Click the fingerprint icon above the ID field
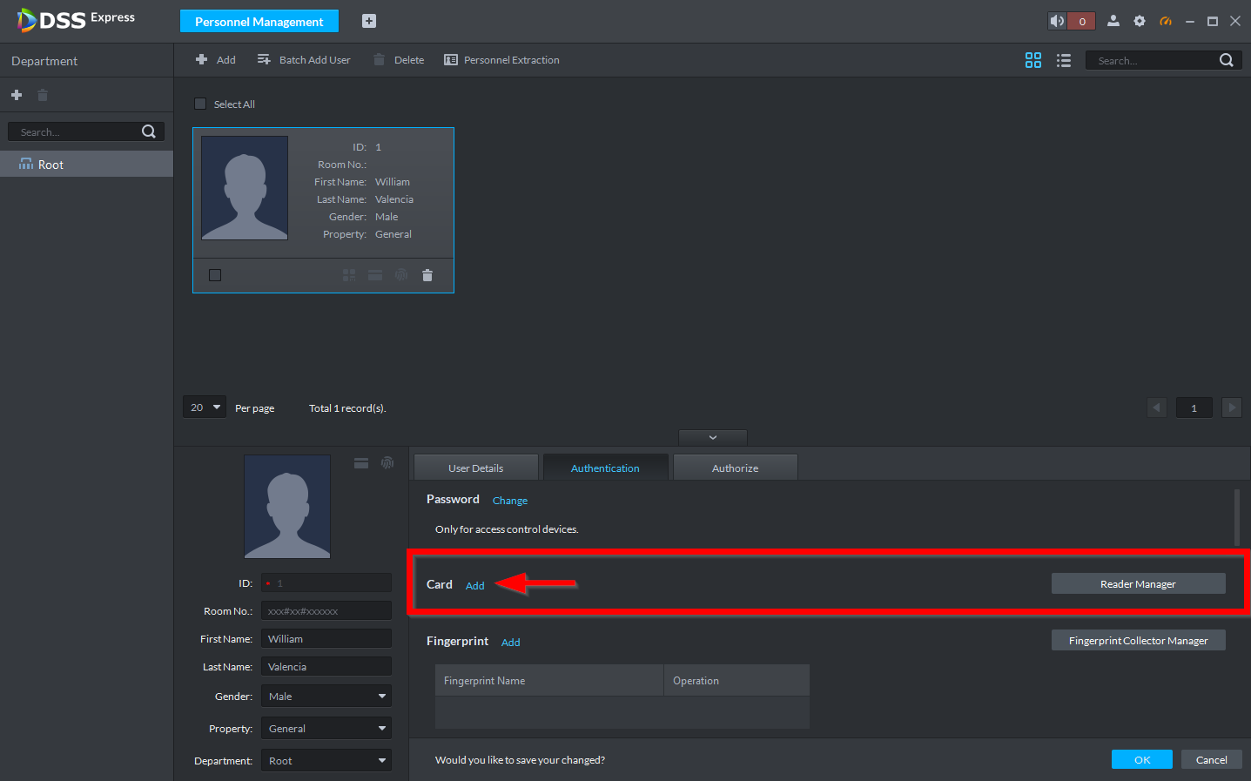 coord(387,463)
